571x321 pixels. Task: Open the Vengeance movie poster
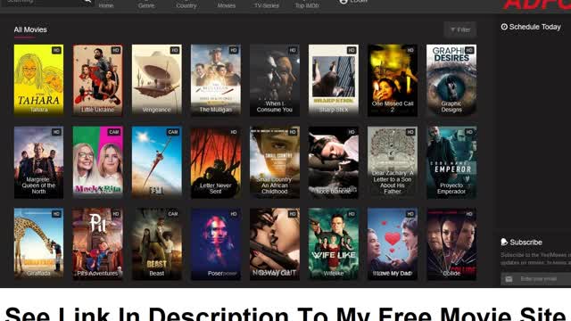coord(157,80)
